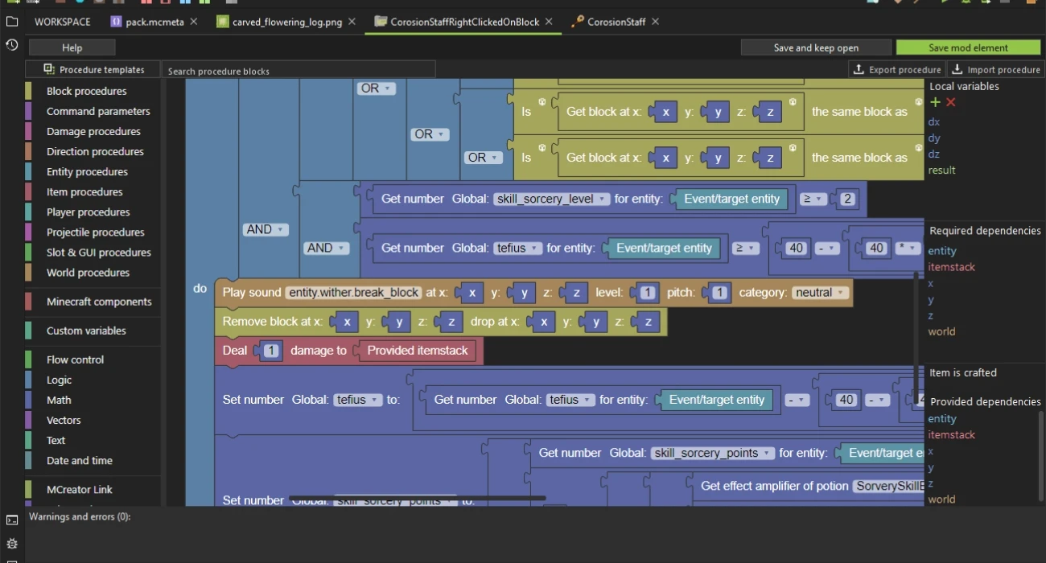Expand the Block procedures category
The height and width of the screenshot is (563, 1046).
pos(86,91)
